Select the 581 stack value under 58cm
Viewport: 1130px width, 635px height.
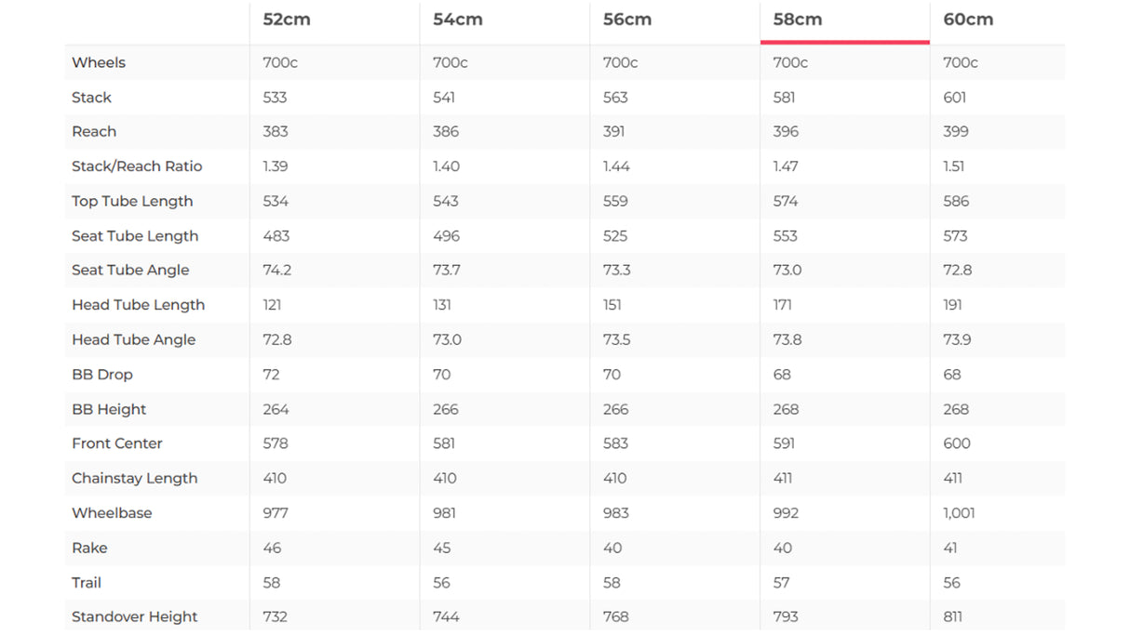pyautogui.click(x=787, y=97)
